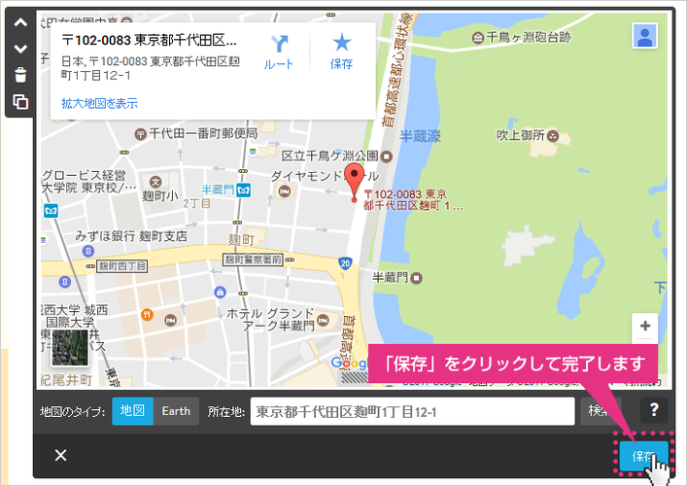687x486 pixels.
Task: Click the 検索 search button
Action: [601, 411]
